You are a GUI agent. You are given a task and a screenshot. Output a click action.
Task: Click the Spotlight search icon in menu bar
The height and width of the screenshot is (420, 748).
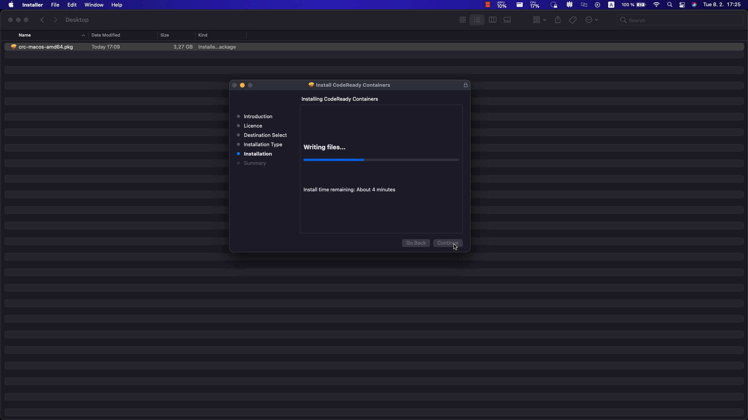coord(670,5)
